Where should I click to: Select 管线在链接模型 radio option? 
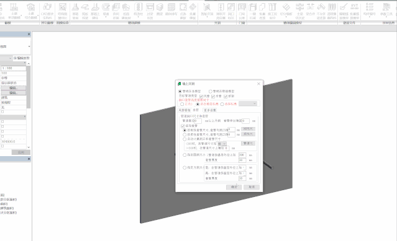pyautogui.click(x=211, y=91)
